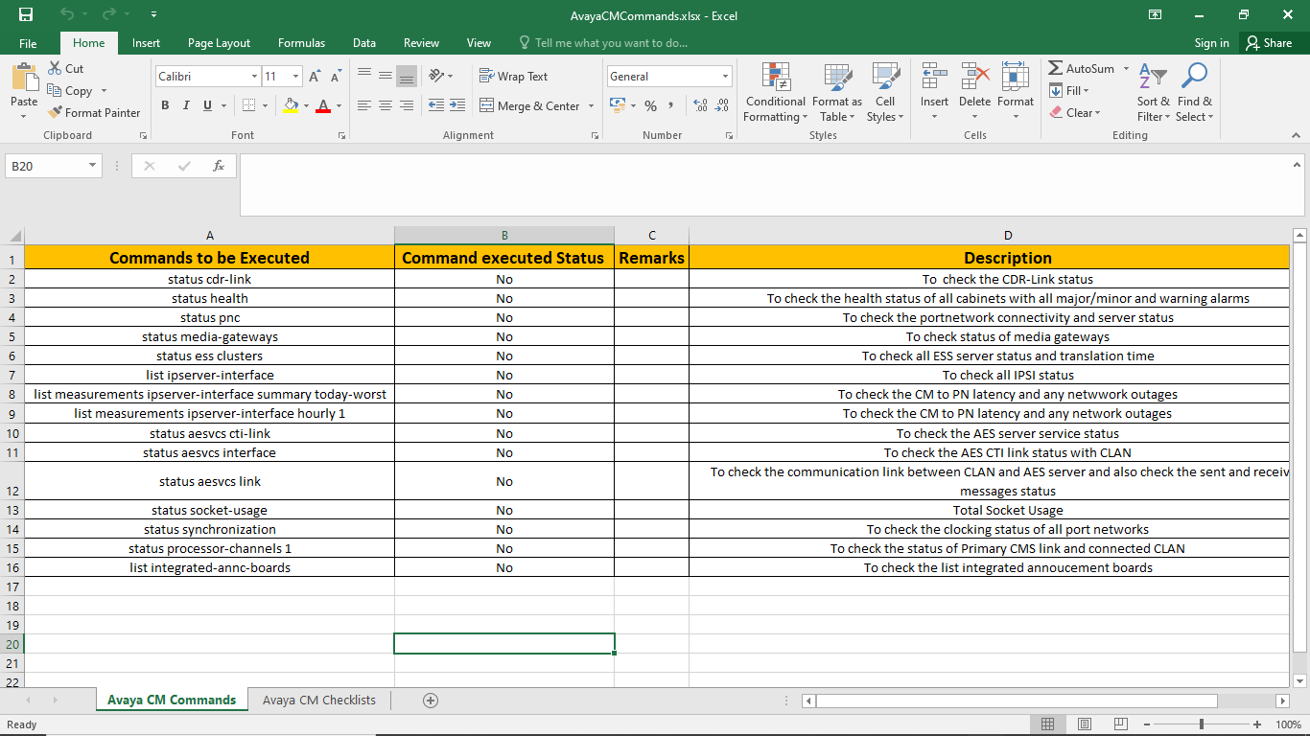Select cell containing 'status health'
The image size is (1310, 736).
pos(209,298)
